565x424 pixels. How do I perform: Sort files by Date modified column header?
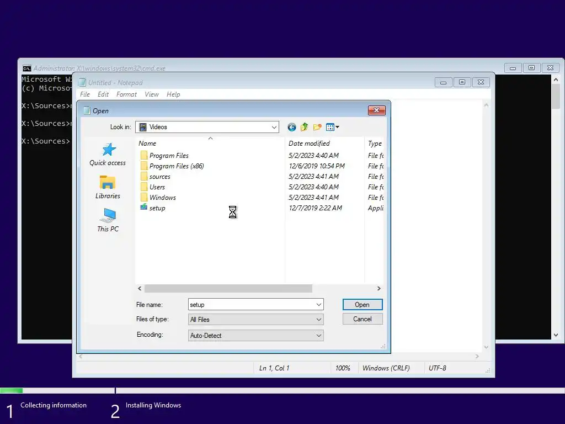(324, 143)
